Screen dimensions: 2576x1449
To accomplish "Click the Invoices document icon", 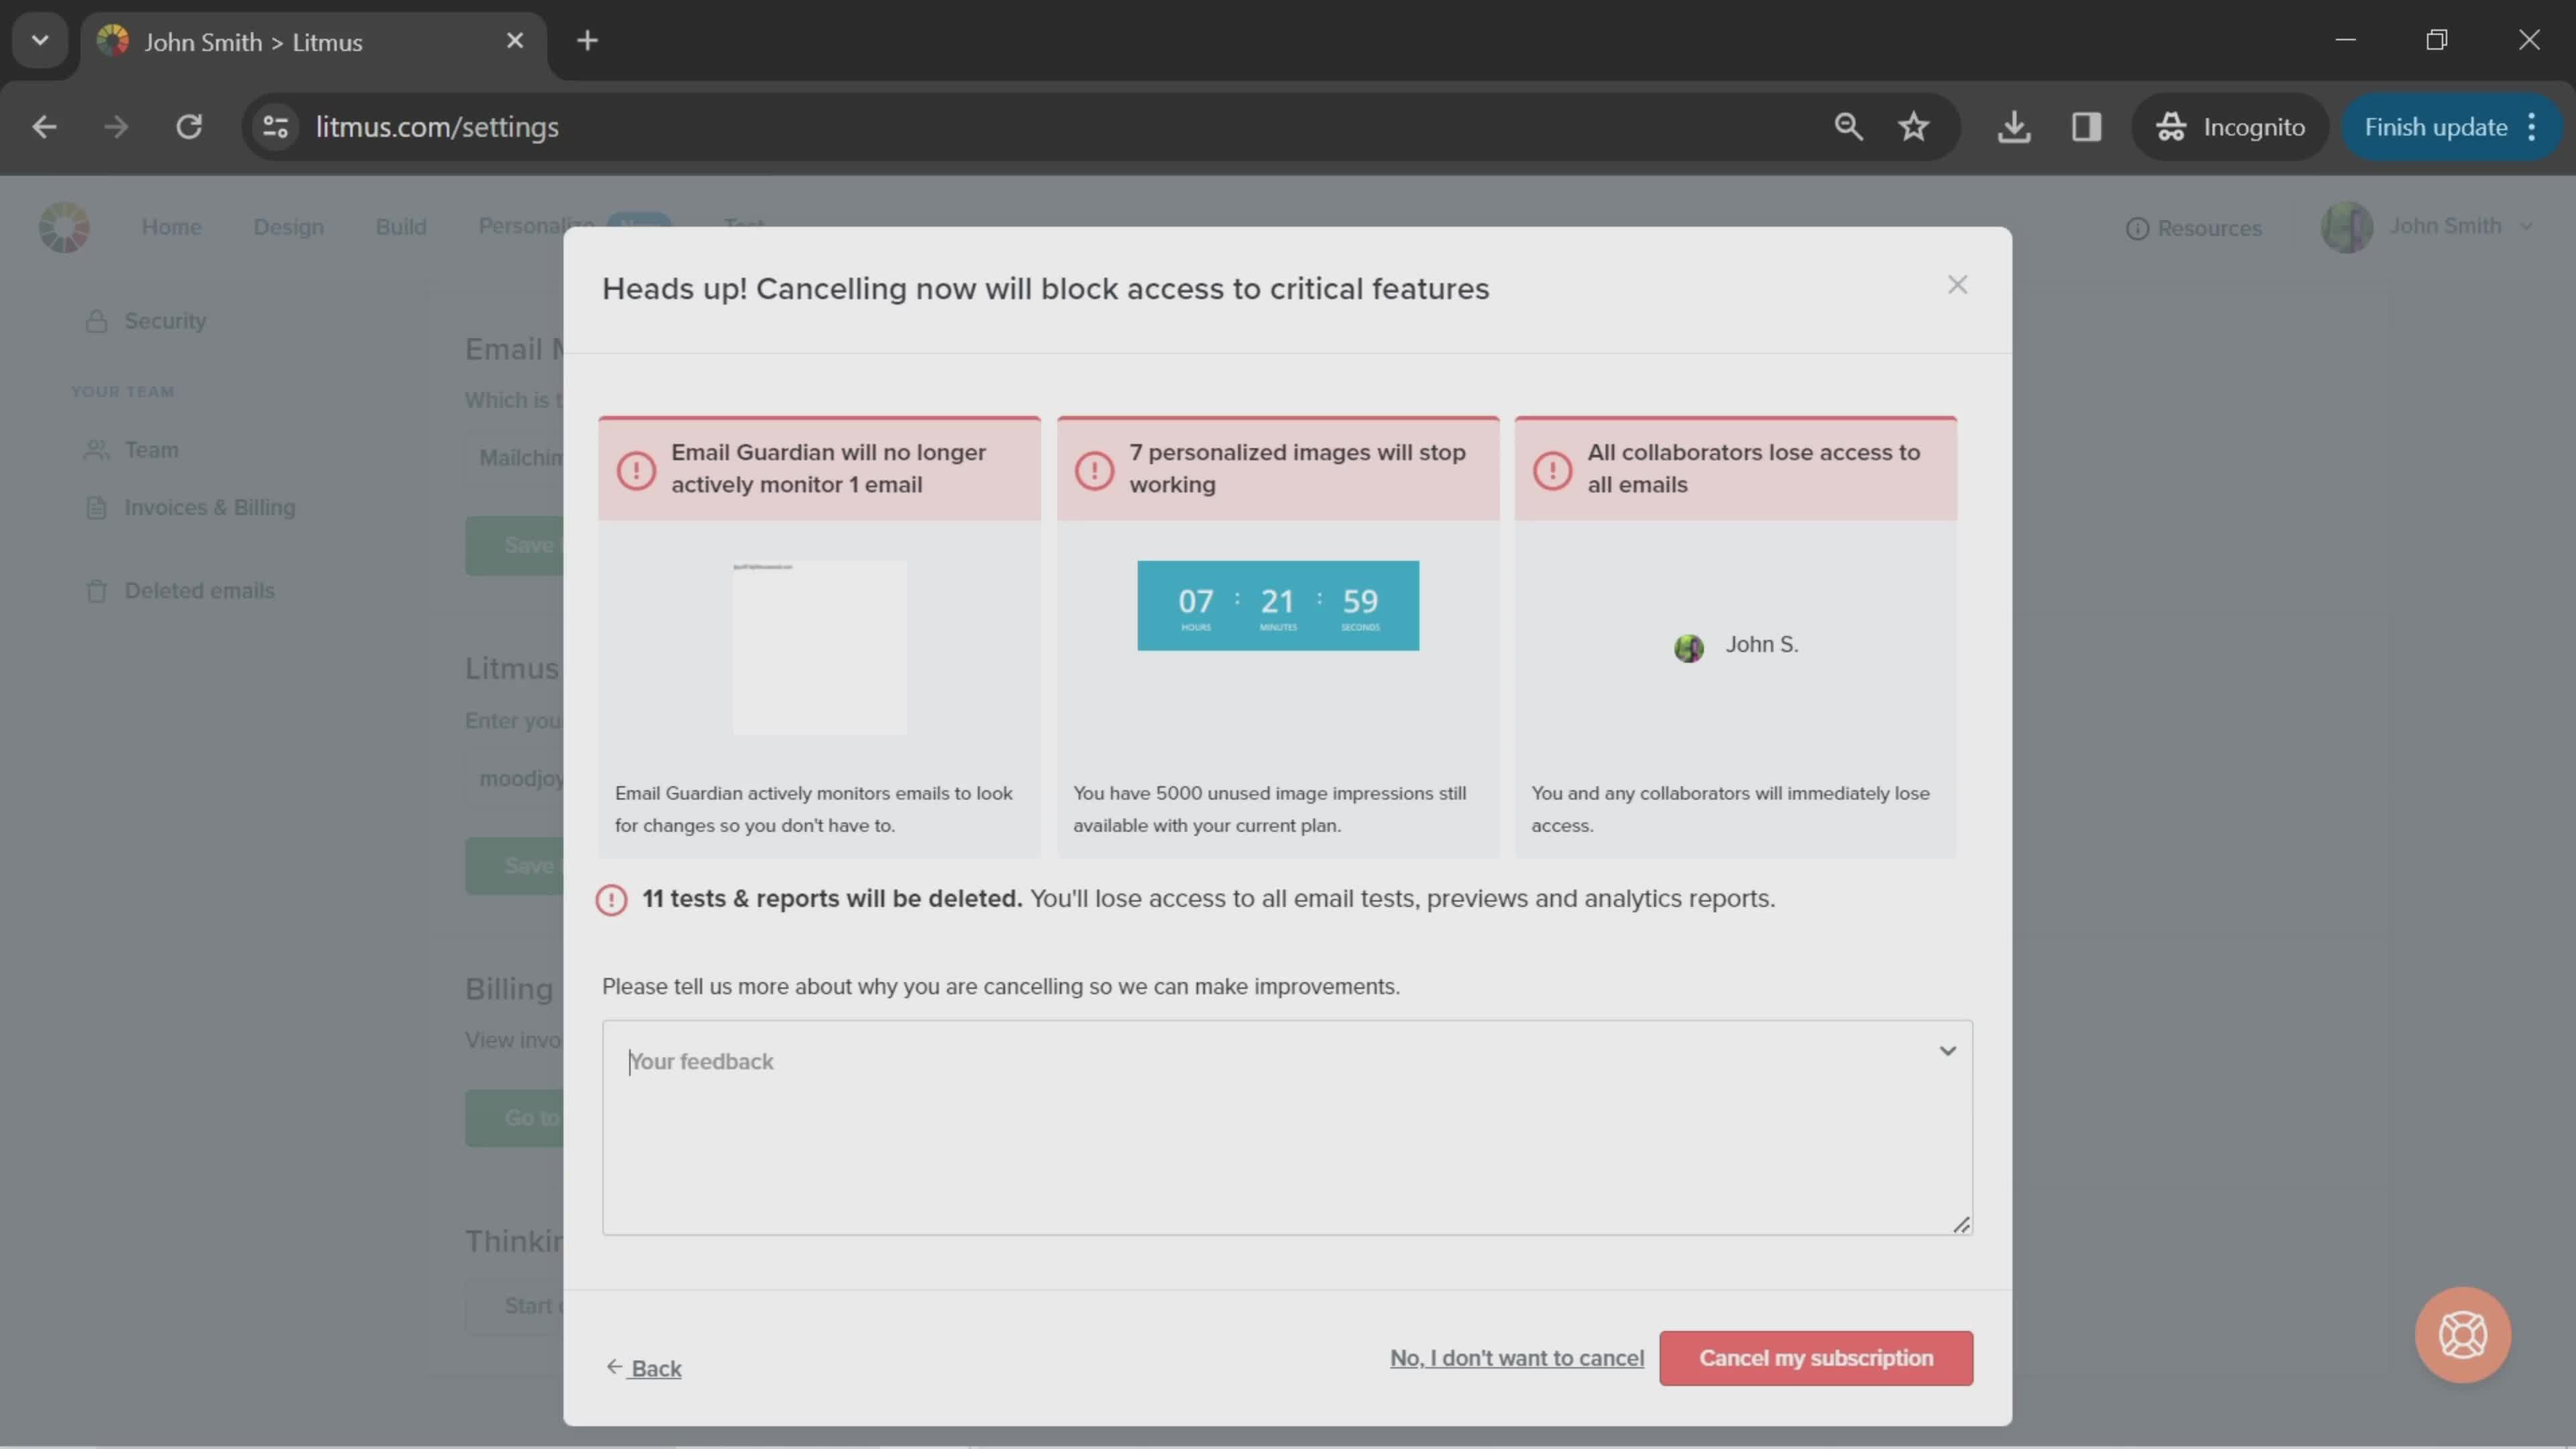I will coord(96,507).
